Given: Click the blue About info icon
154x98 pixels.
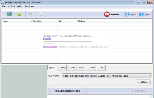Looking at the screenshot, I should [127, 14].
